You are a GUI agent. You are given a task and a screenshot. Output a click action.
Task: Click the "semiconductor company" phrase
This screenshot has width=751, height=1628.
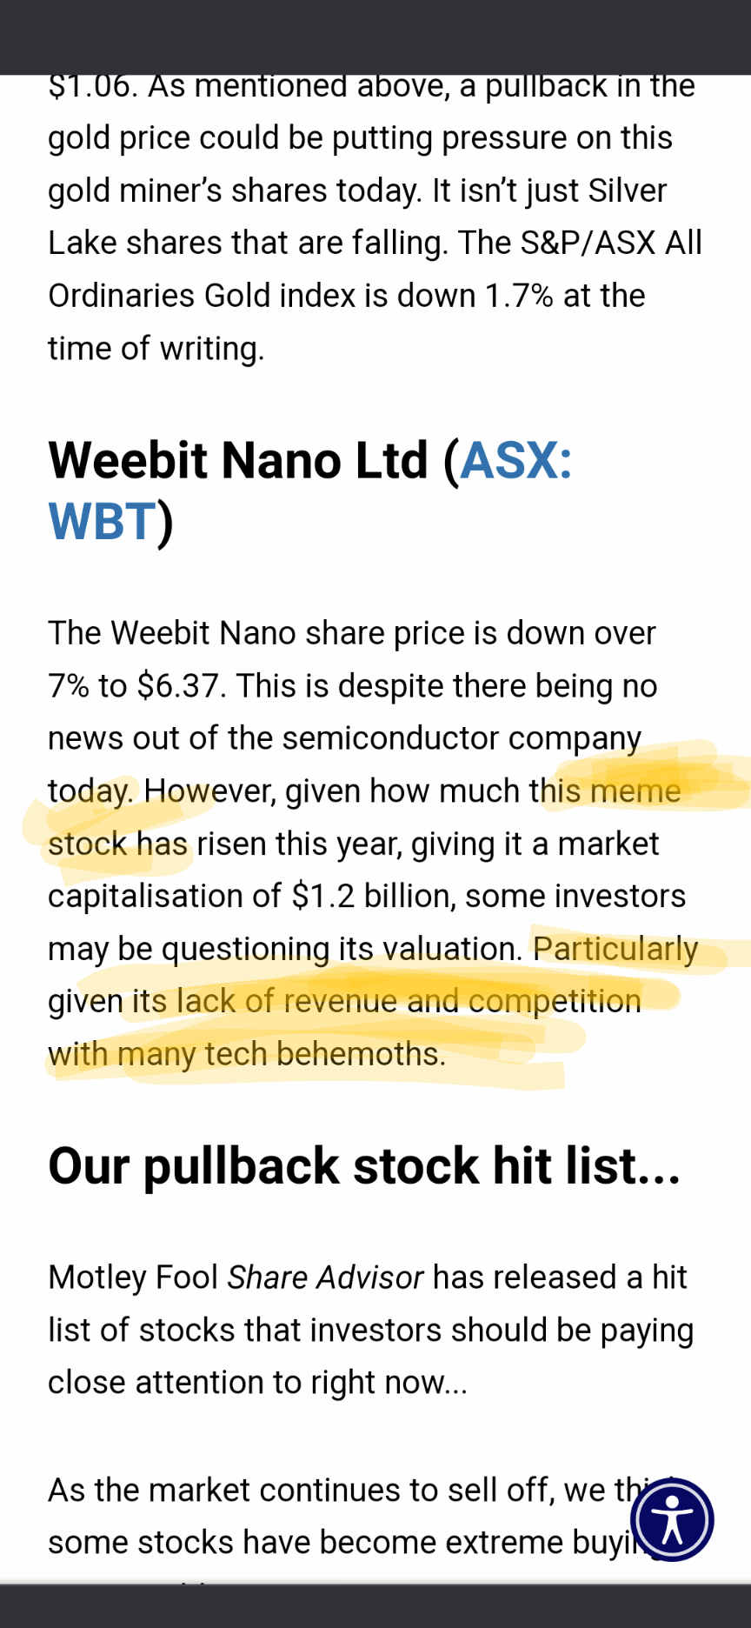click(462, 738)
